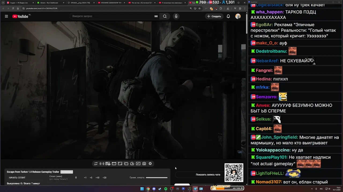343x192 pixels.
Task: Click chat username 'SquarePlay101'
Action: [272, 158]
